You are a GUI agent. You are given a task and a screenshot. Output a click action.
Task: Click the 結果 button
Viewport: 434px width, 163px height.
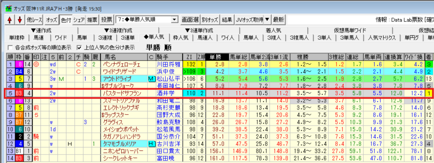227,19
